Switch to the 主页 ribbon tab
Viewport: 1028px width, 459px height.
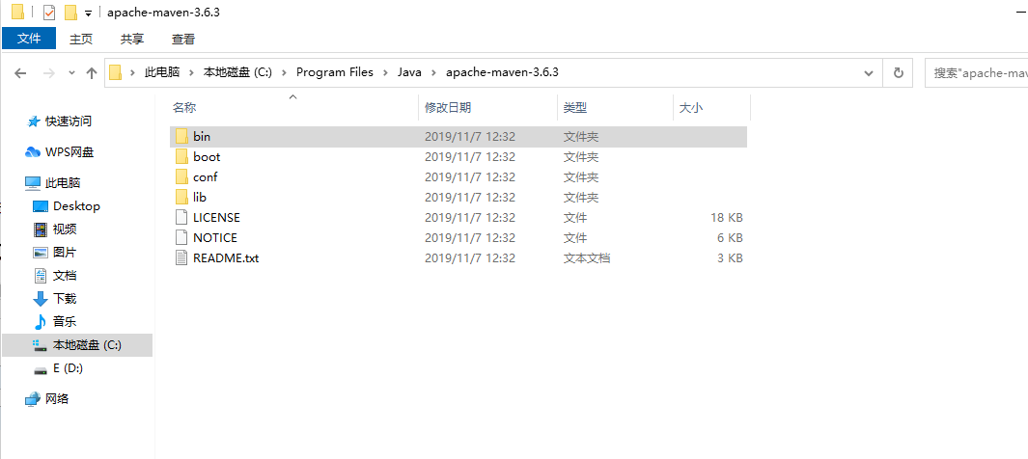click(81, 39)
